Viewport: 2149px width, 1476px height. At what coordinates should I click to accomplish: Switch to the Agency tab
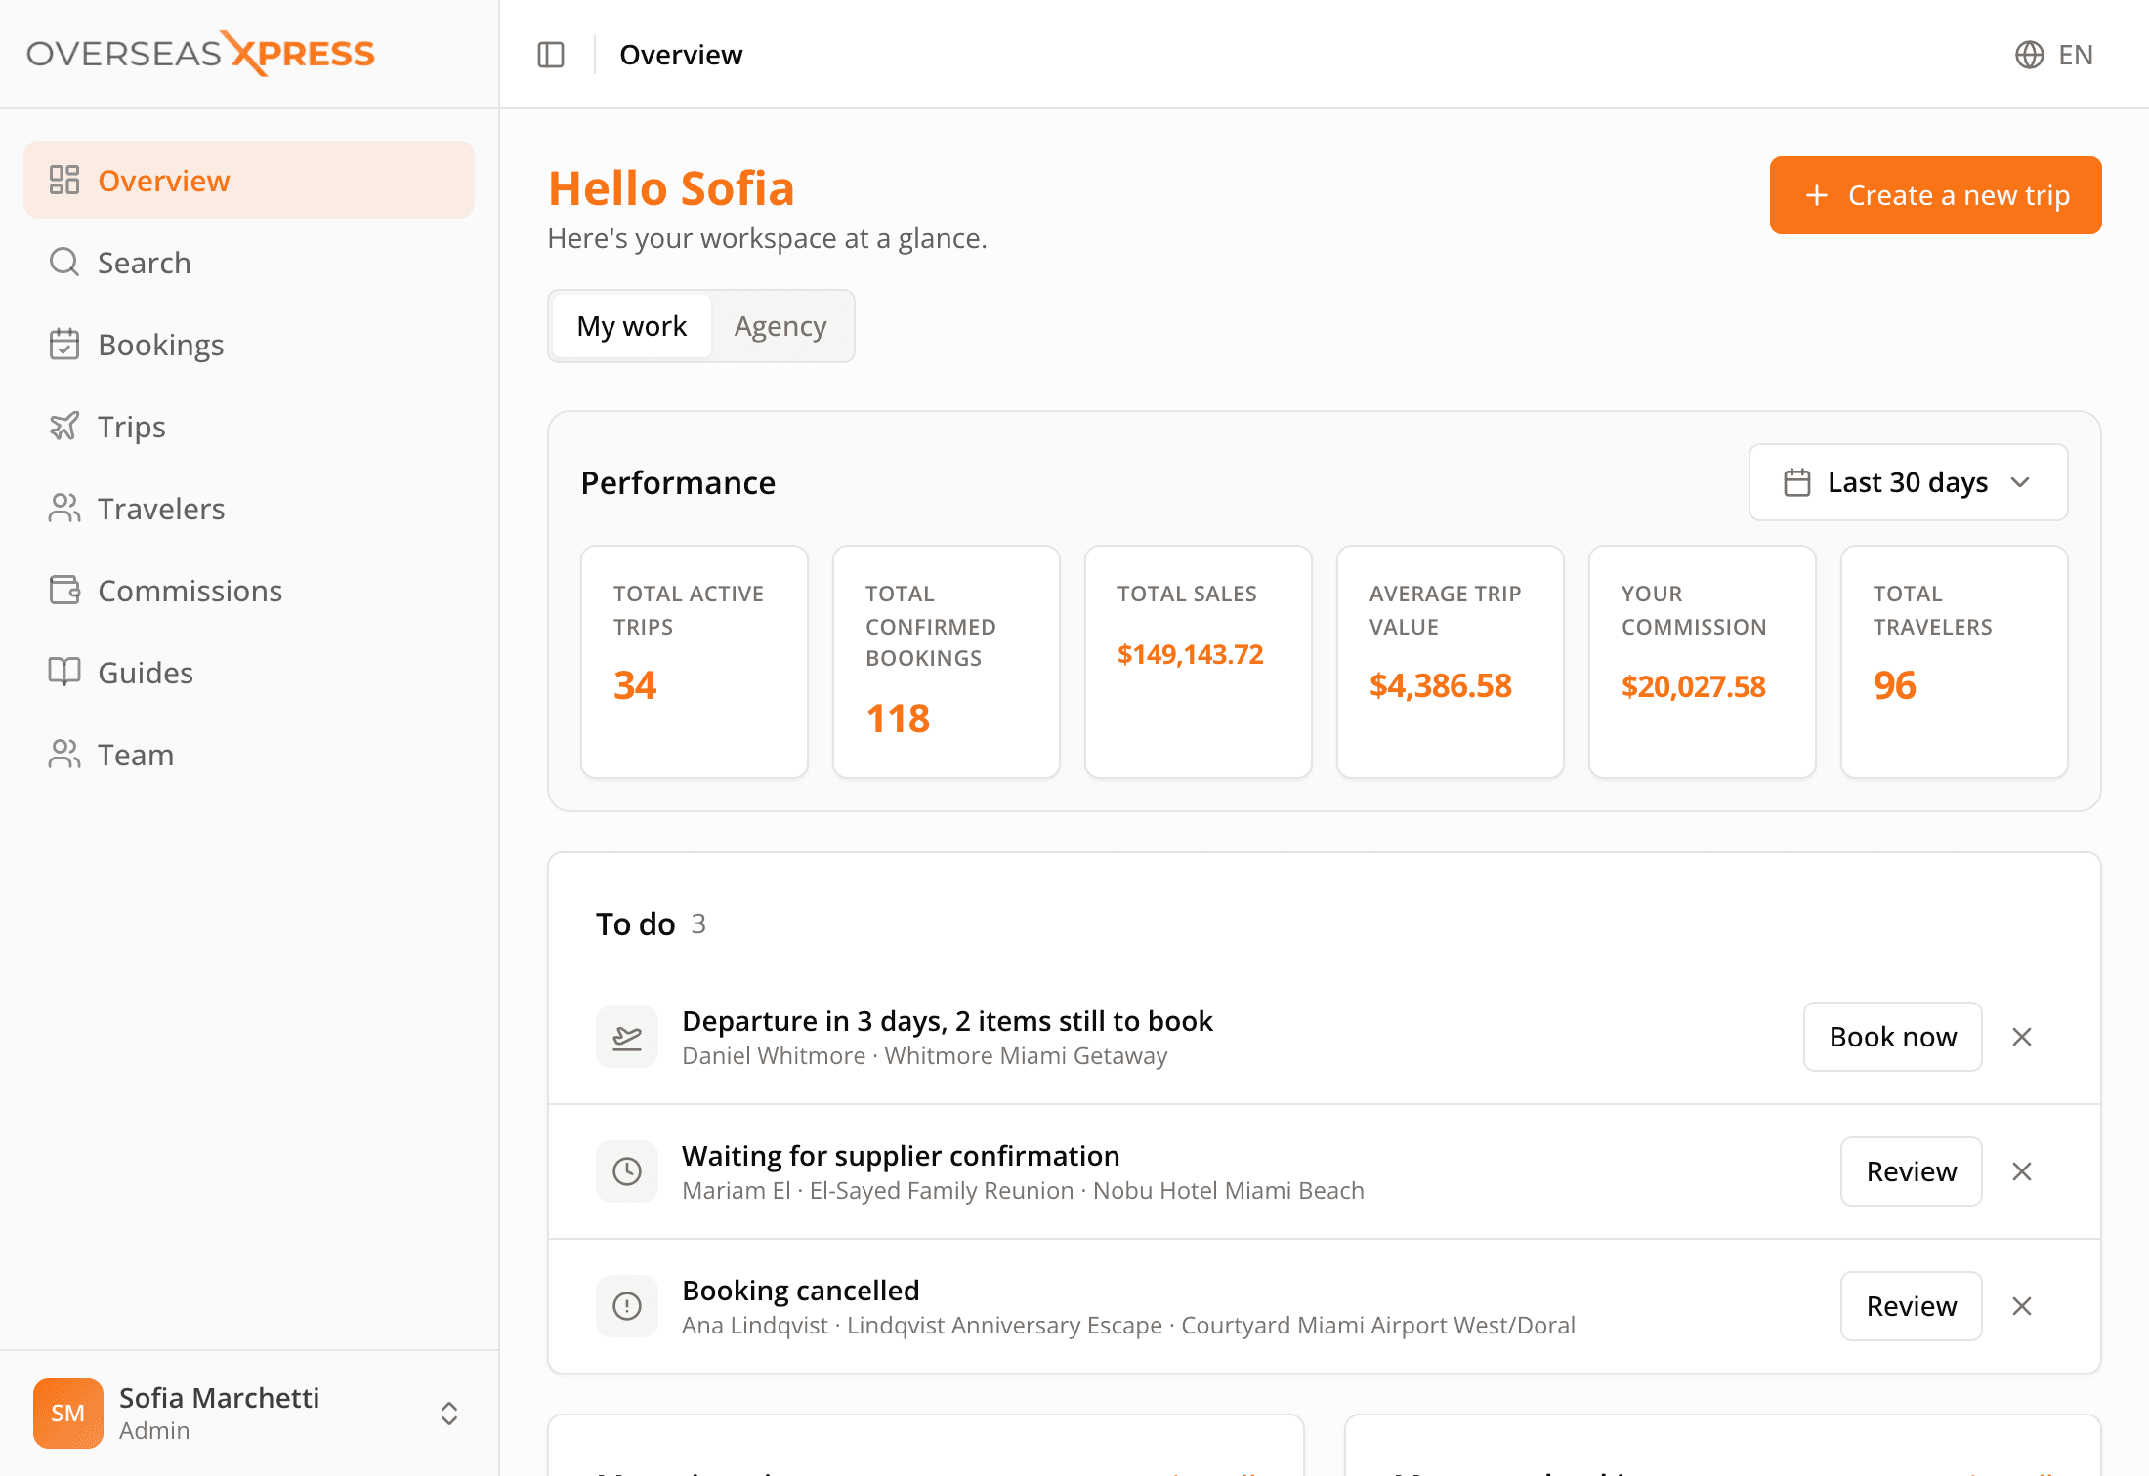click(x=780, y=326)
